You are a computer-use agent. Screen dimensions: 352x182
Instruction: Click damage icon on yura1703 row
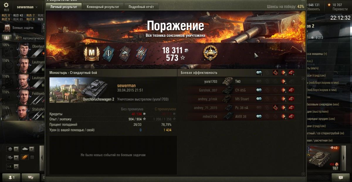[284, 81]
